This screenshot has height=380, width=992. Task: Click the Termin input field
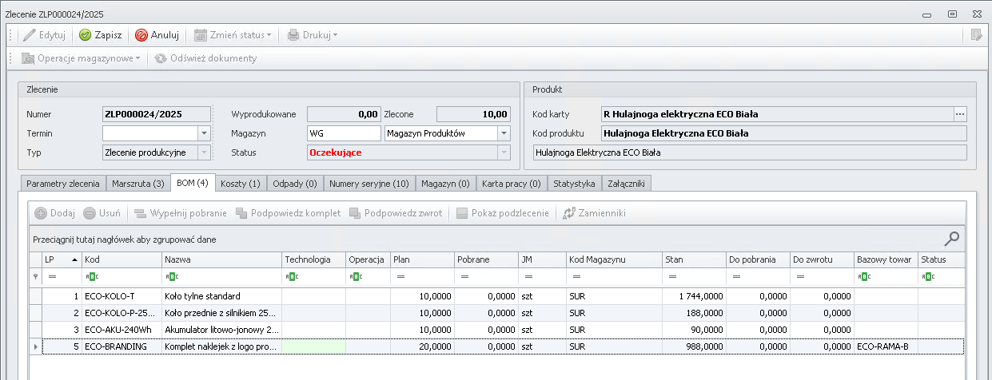click(x=149, y=133)
